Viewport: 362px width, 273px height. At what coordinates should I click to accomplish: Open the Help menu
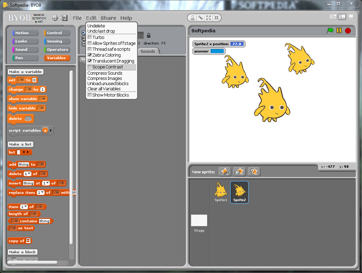126,18
